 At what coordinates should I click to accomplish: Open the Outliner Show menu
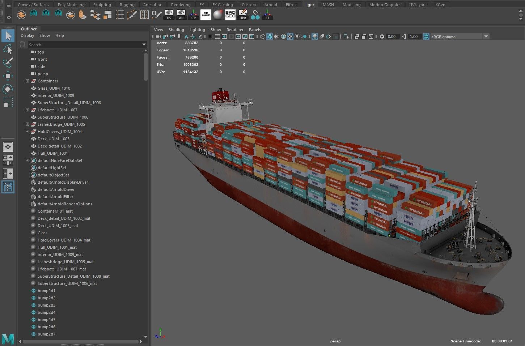click(x=45, y=35)
